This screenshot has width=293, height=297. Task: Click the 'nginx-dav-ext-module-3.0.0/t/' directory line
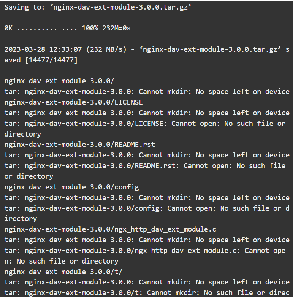tap(63, 272)
